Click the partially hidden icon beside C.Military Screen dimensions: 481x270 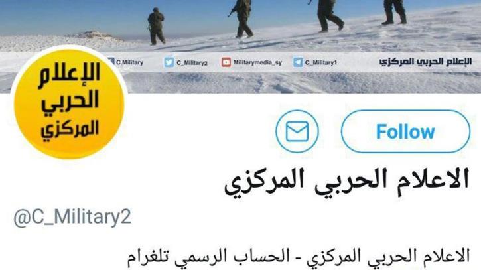click(111, 62)
